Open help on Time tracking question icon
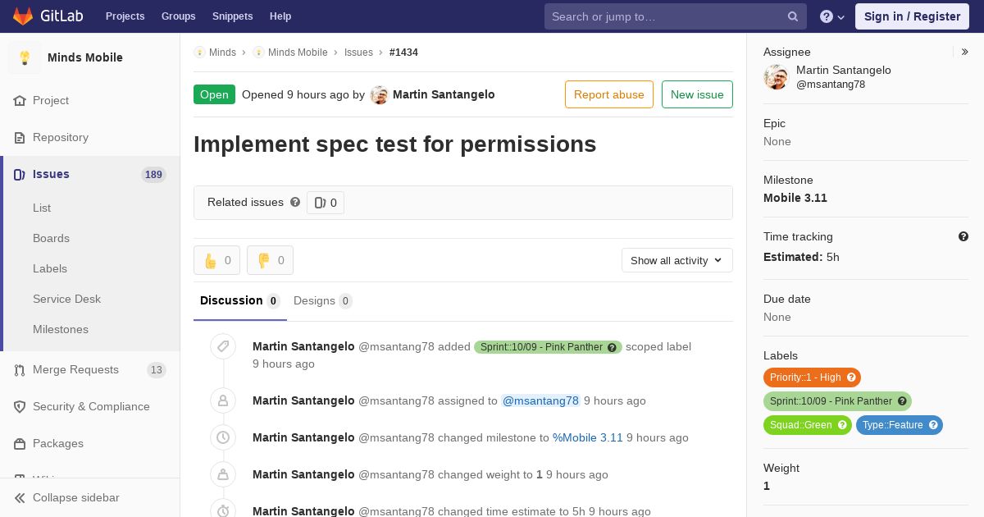Viewport: 984px width, 517px height. tap(963, 236)
